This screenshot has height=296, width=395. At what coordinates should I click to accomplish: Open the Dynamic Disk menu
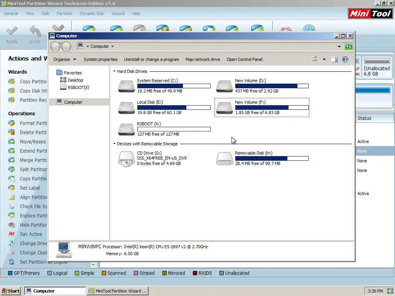tap(92, 13)
